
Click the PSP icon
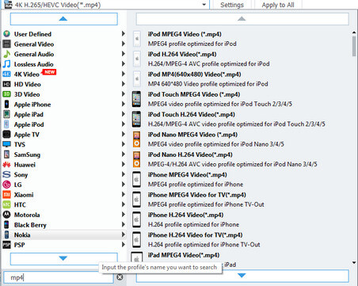click(6, 245)
